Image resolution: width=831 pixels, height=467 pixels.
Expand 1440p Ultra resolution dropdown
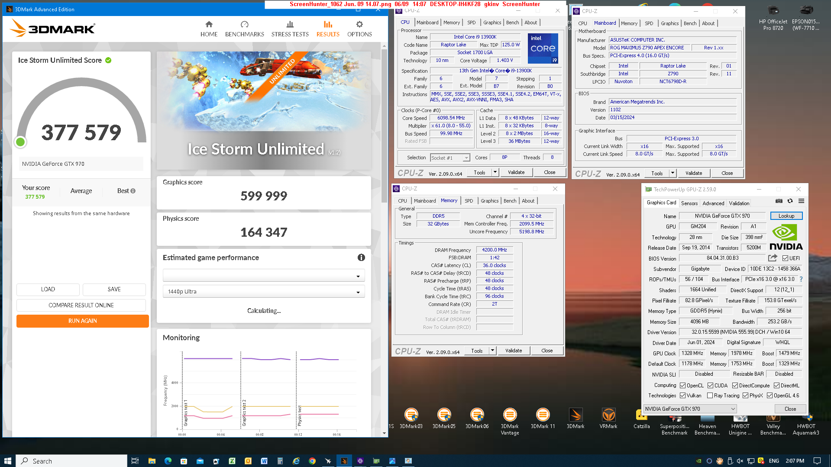coord(264,292)
